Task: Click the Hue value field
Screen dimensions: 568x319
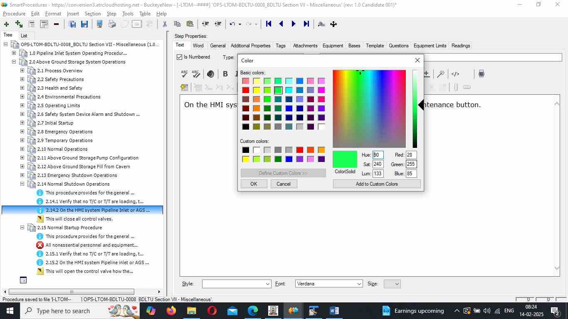Action: coord(378,155)
